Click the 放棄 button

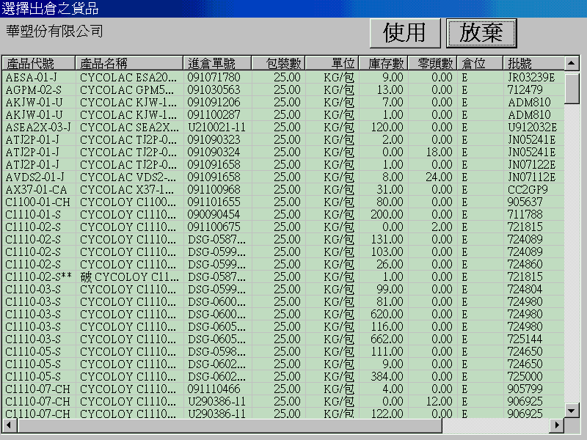point(481,33)
